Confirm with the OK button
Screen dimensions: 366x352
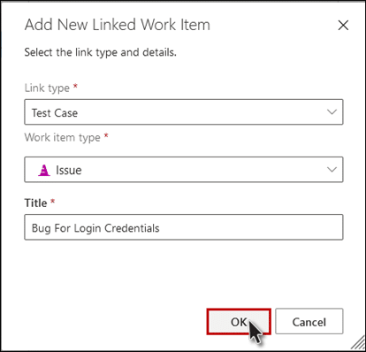[239, 322]
